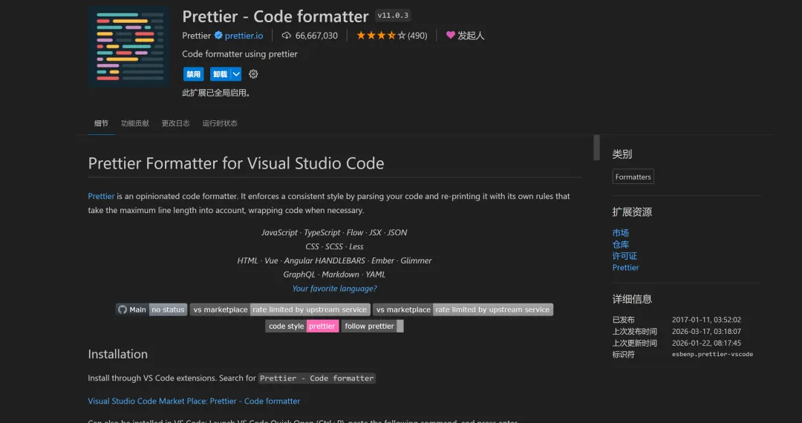Click the GitHub Main status badge
The height and width of the screenshot is (423, 802).
coord(151,309)
